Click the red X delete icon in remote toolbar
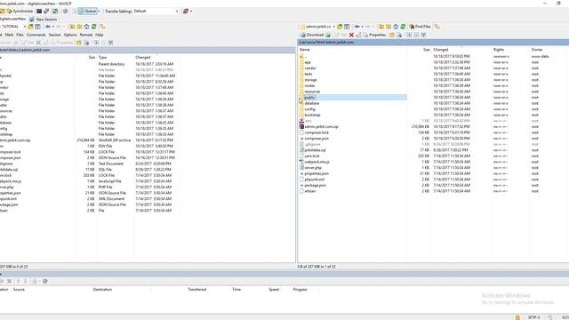Image resolution: width=569 pixels, height=320 pixels. [x=351, y=35]
